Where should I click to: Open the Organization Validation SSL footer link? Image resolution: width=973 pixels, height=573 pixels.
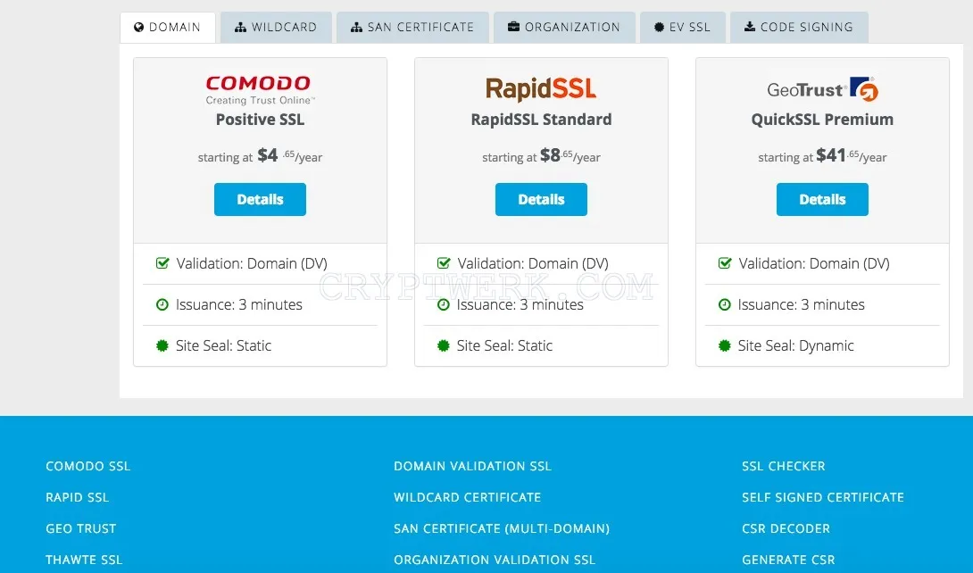tap(494, 560)
